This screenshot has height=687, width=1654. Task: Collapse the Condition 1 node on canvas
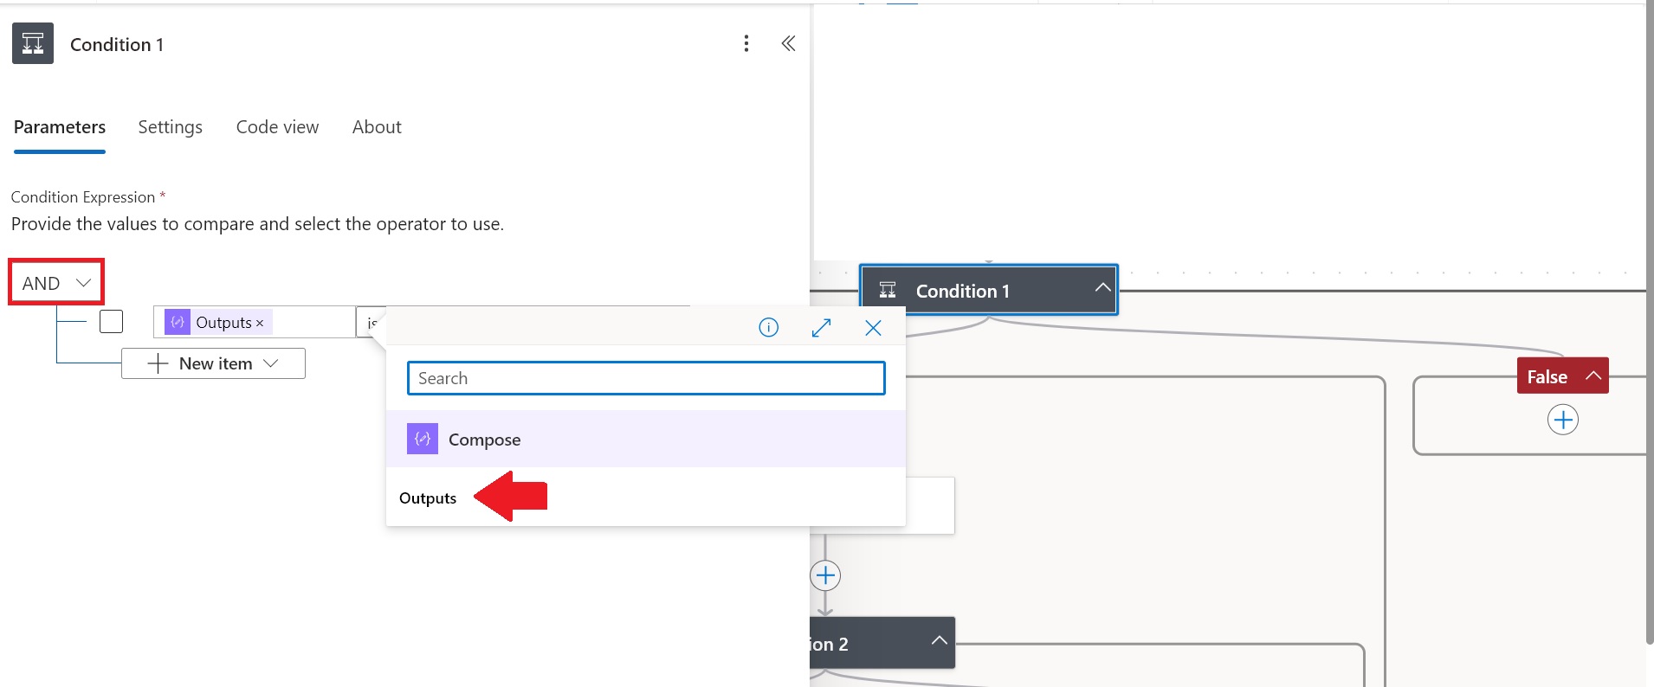[1102, 288]
